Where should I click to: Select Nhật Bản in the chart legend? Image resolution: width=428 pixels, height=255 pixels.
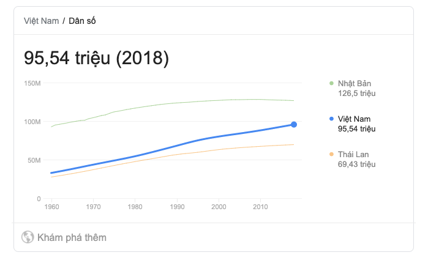coord(355,83)
